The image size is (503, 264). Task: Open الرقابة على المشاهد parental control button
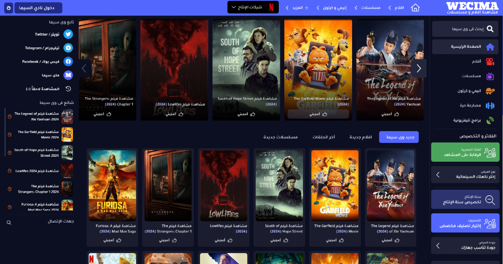pyautogui.click(x=465, y=152)
